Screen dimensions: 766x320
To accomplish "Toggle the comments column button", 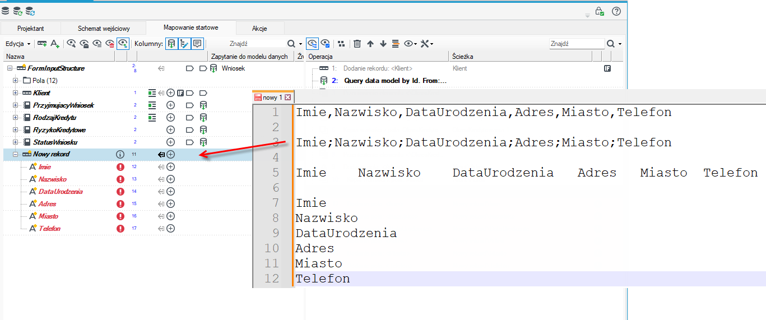I will tap(197, 43).
